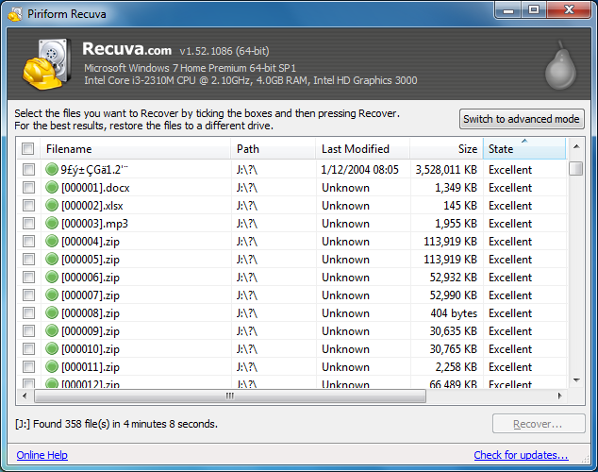Click green status dot of [000008].zip
This screenshot has width=598, height=472.
[x=52, y=312]
